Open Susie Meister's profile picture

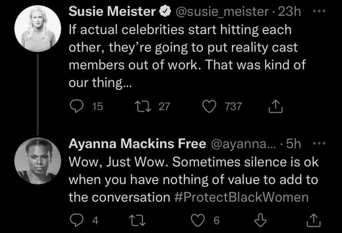point(38,29)
